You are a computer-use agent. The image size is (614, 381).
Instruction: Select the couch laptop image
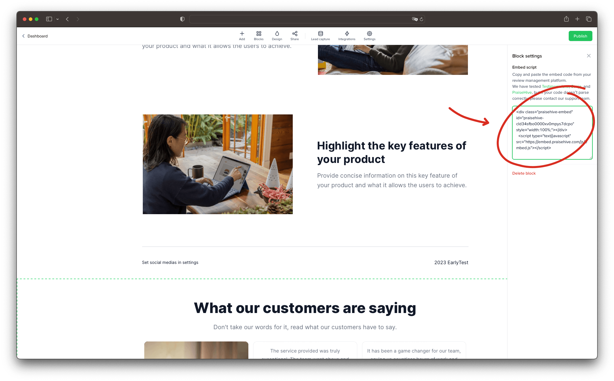(x=393, y=60)
